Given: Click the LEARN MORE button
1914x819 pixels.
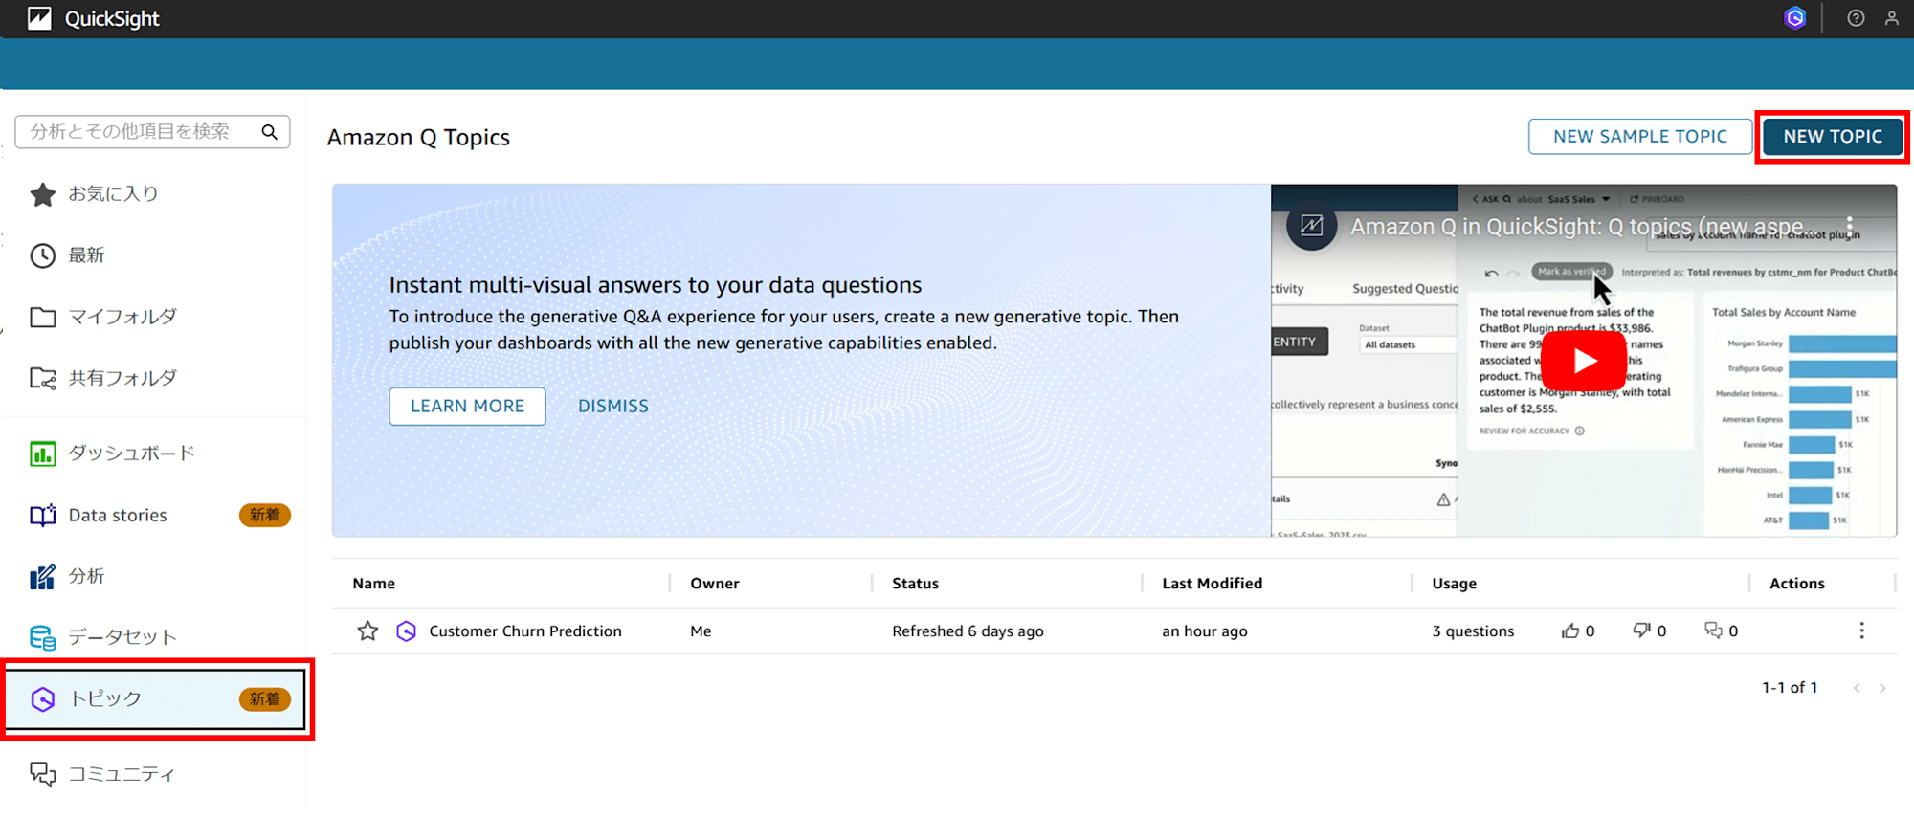Looking at the screenshot, I should (467, 407).
